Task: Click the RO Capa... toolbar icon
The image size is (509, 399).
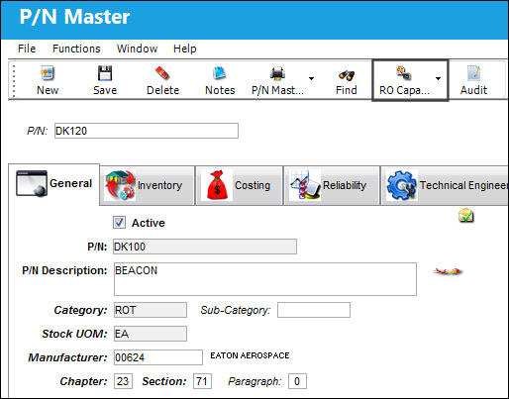Action: [404, 73]
